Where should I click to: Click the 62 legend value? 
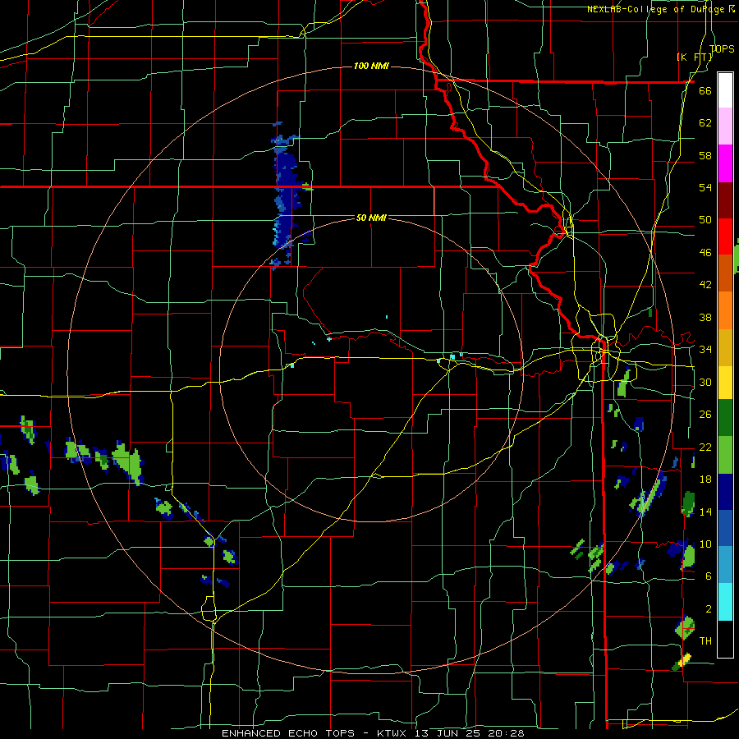pos(705,122)
